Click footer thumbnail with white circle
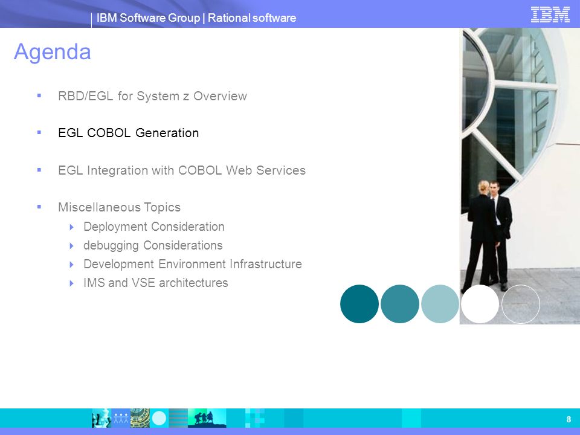This screenshot has height=435, width=580. click(159, 418)
